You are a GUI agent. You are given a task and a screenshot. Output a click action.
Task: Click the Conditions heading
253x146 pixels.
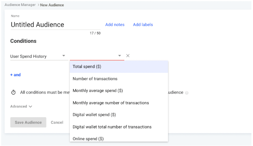pos(23,41)
